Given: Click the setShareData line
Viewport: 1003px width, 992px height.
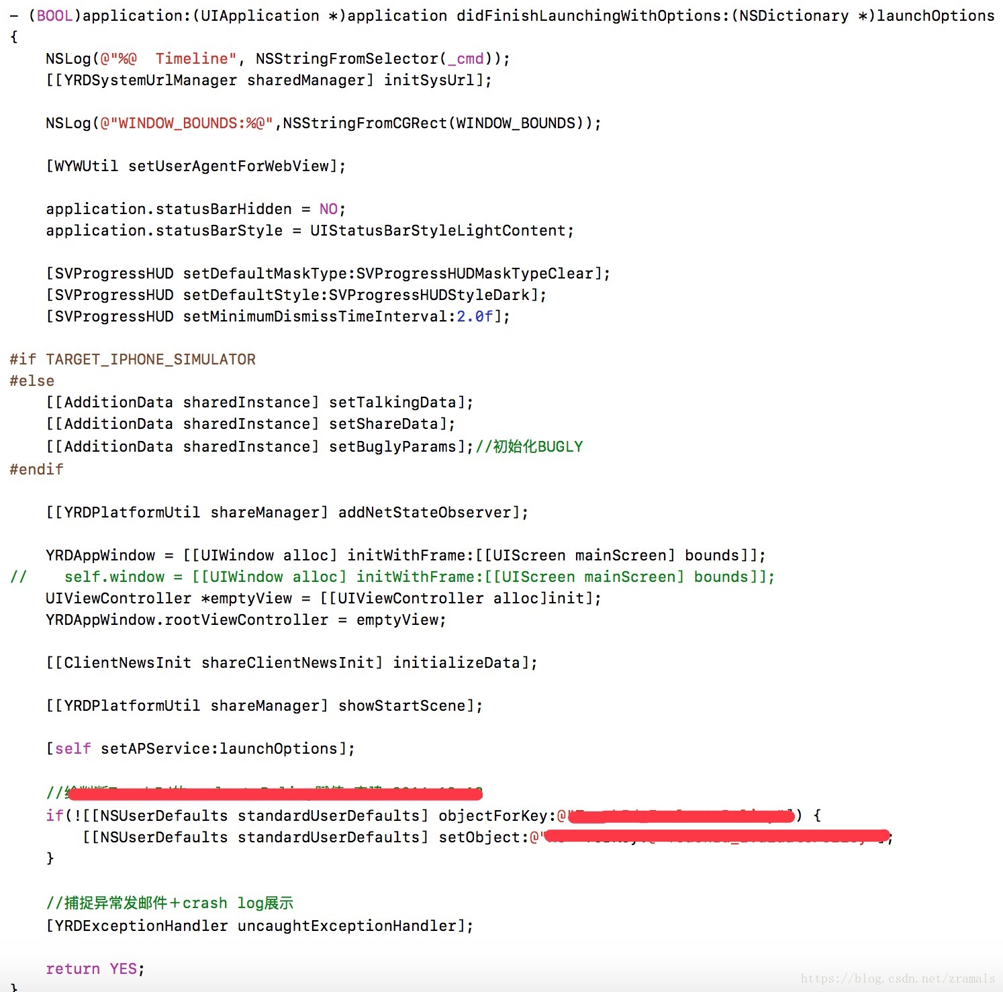Looking at the screenshot, I should [250, 424].
